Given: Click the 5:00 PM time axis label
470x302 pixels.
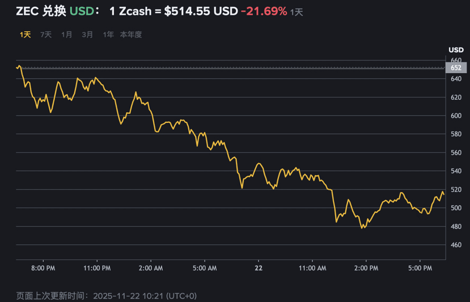Looking at the screenshot, I should click(x=420, y=267).
